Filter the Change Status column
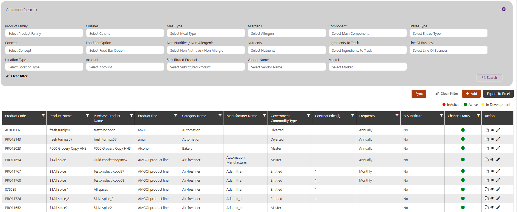 click(478, 116)
